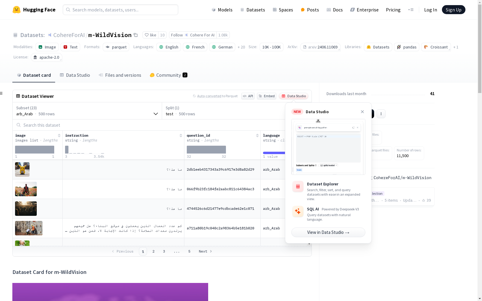
Task: Open the Split test dropdown
Action: pos(224,111)
